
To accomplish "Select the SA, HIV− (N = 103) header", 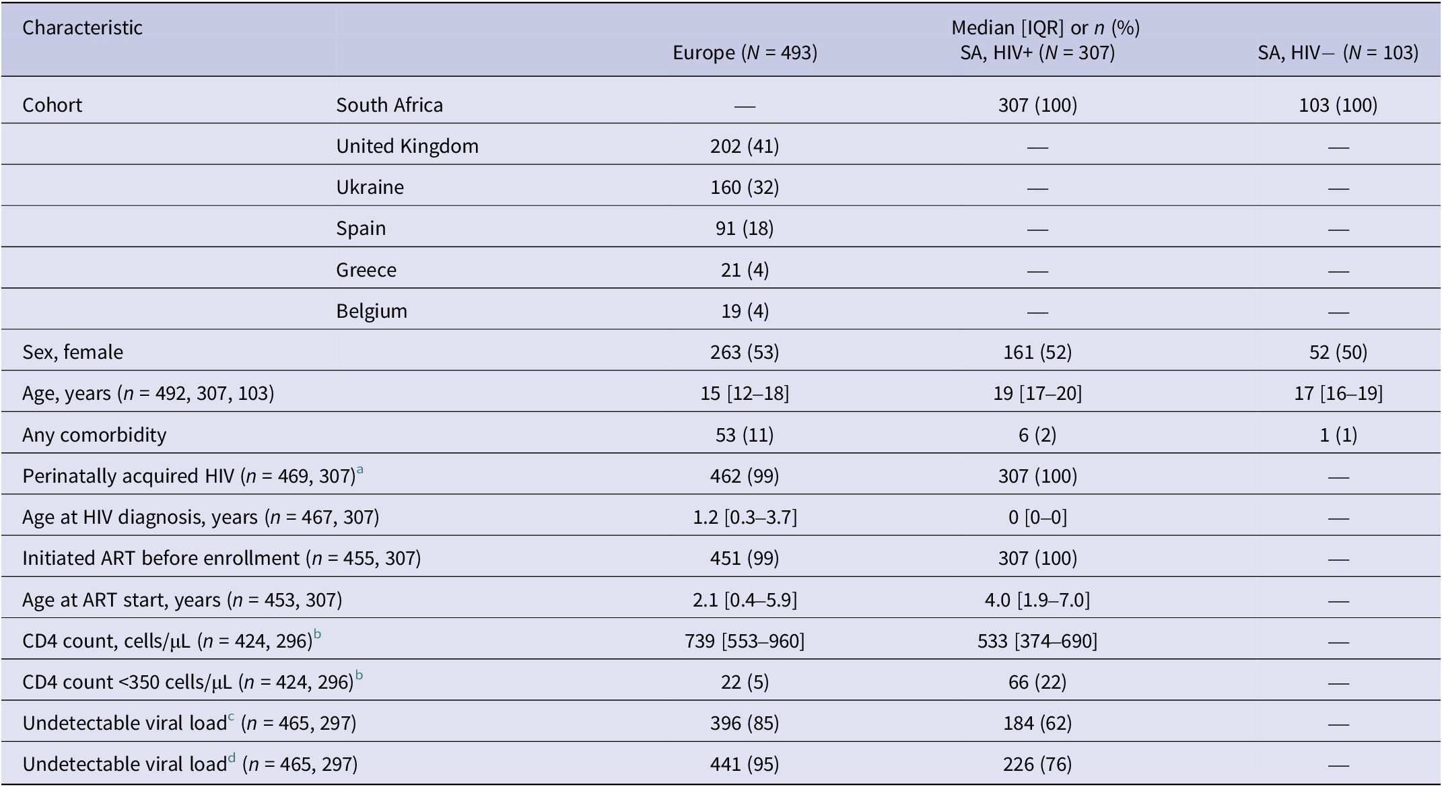I will tap(1338, 53).
